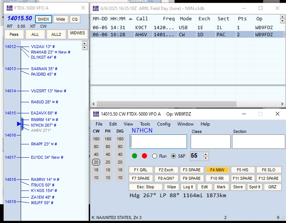286x223 pixels.
Task: Click the green status indicator dot
Action: point(135,156)
